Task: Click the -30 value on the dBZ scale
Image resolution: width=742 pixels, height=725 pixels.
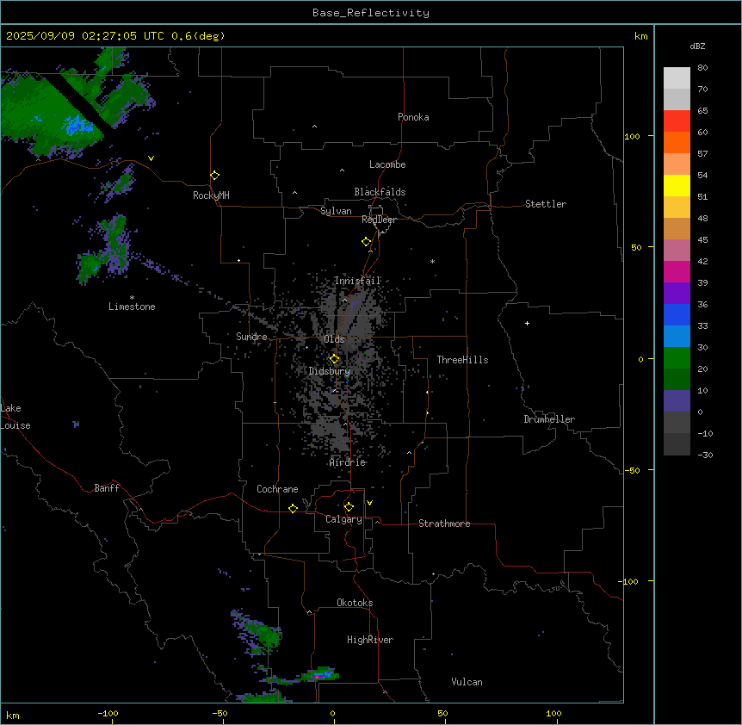Action: (x=705, y=455)
